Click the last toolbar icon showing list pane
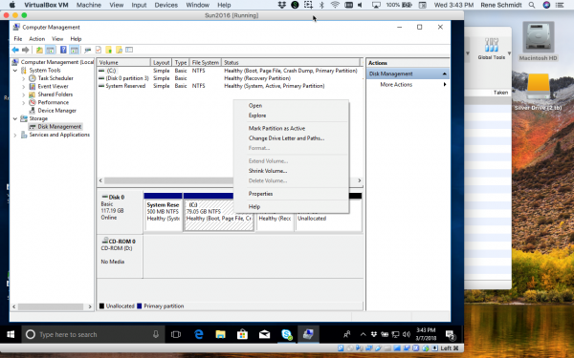Image resolution: width=574 pixels, height=358 pixels. (129, 50)
